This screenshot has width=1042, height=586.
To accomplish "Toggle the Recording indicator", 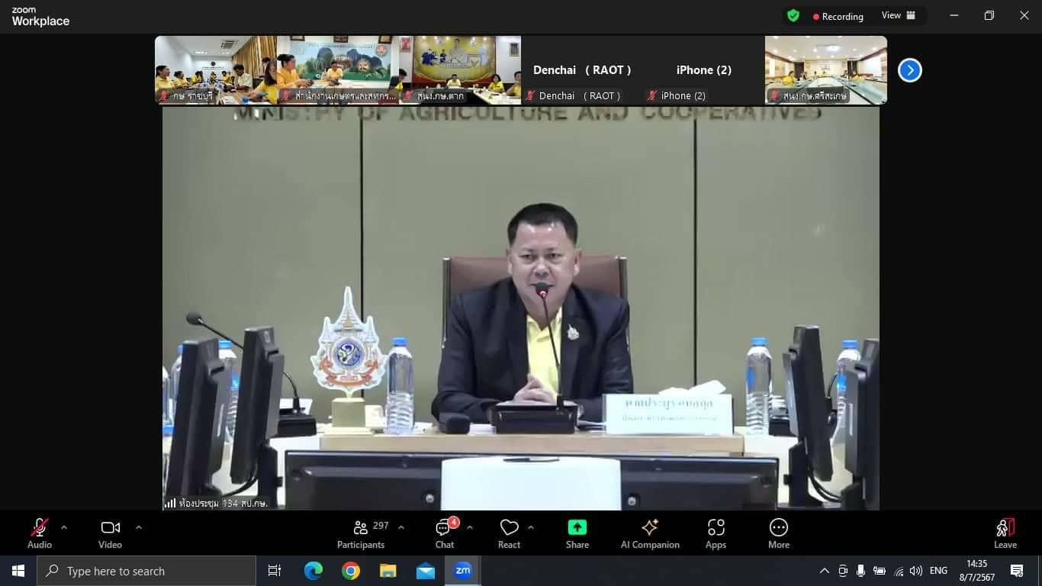I will 838,16.
